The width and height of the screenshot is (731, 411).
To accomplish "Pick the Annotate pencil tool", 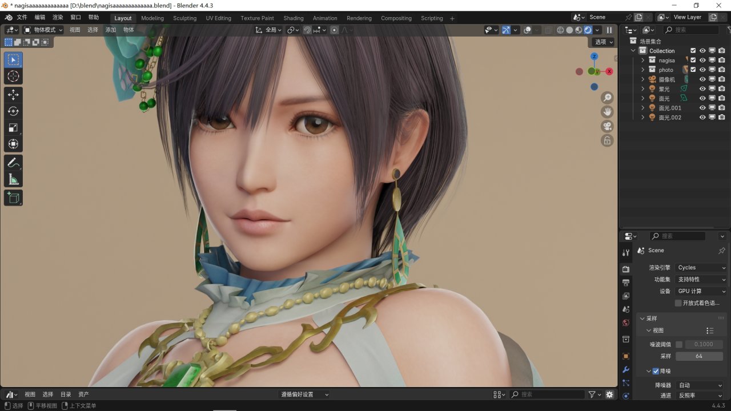I will pos(13,163).
